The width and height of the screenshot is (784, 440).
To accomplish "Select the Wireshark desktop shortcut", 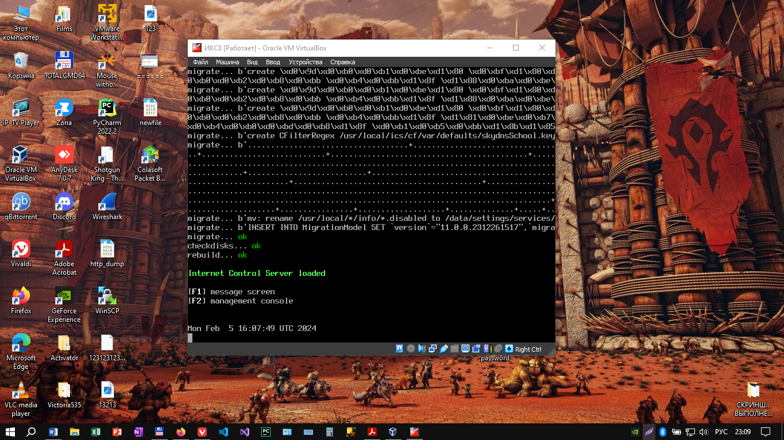I will tap(107, 207).
